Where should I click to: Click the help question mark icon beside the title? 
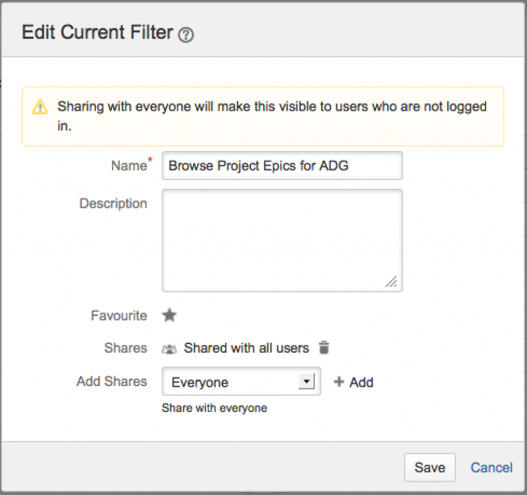[x=186, y=35]
